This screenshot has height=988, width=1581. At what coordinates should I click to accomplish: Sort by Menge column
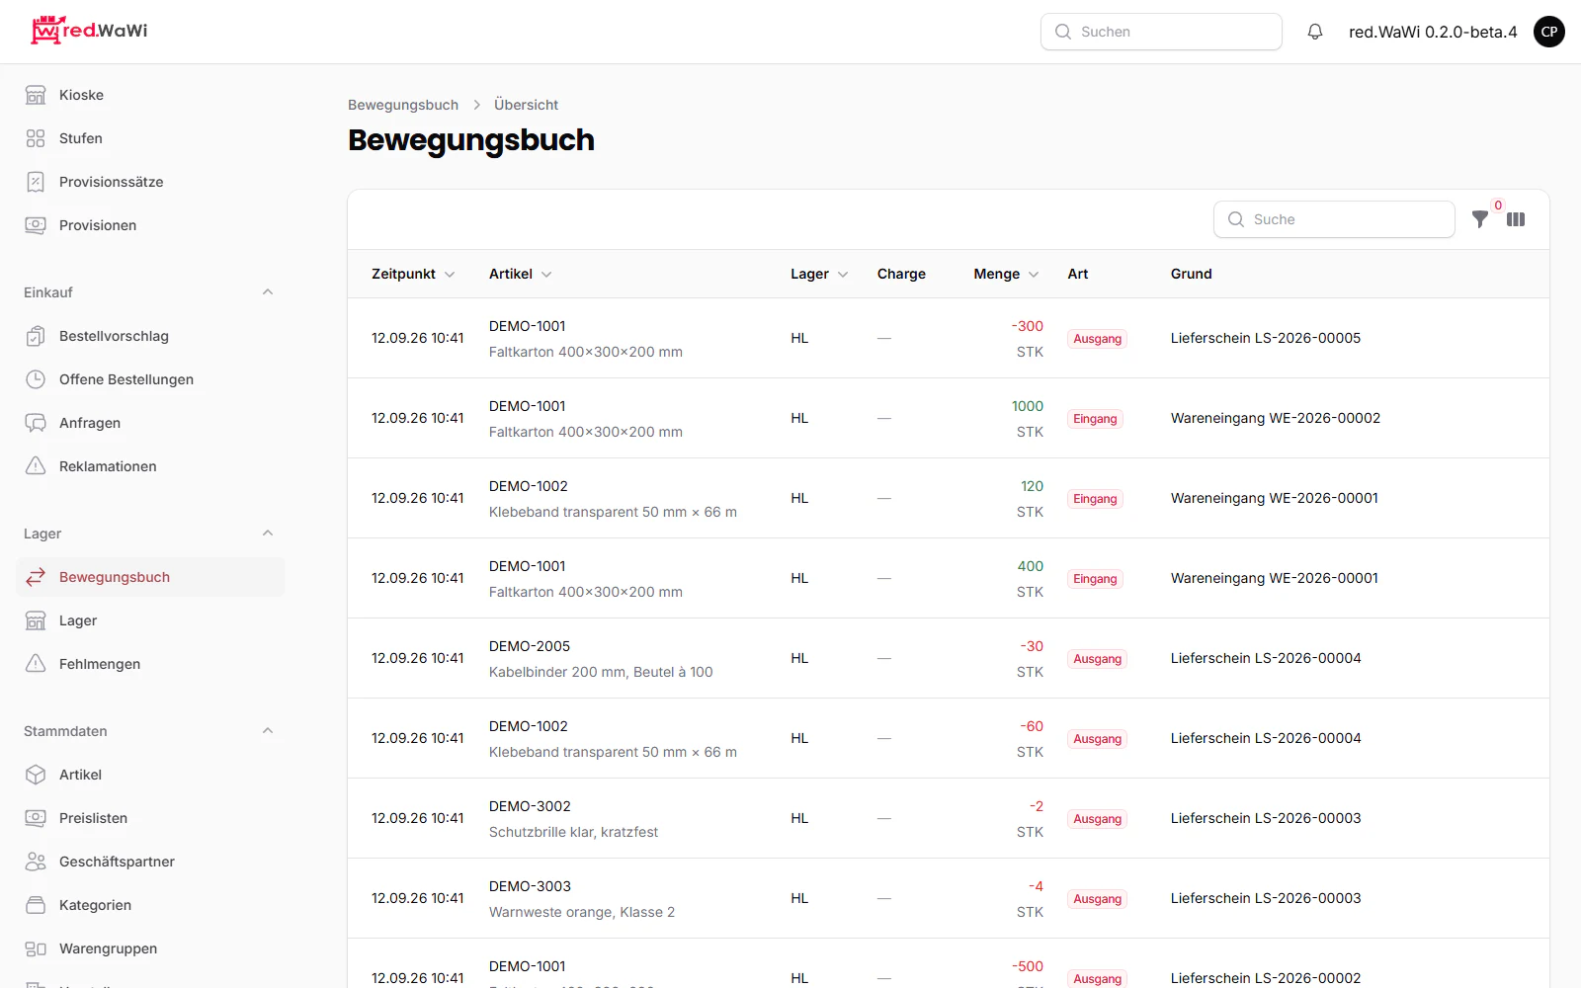(1006, 274)
